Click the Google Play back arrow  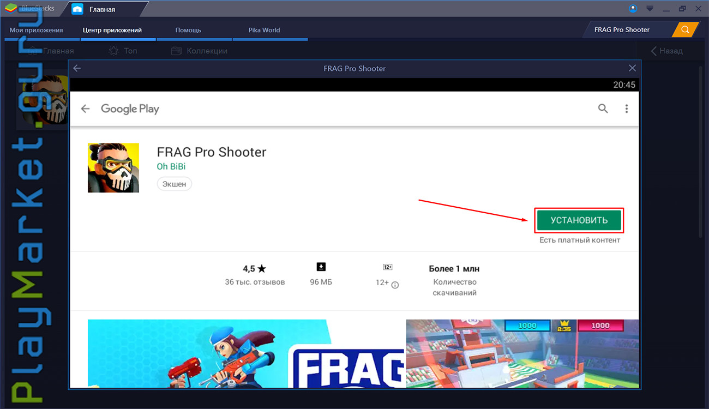(85, 109)
